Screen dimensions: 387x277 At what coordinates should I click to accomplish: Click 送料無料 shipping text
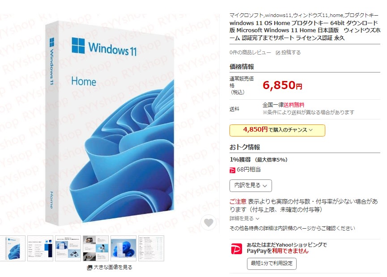click(293, 105)
